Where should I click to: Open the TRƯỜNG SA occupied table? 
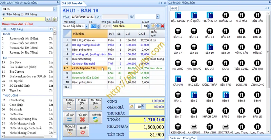(210, 15)
